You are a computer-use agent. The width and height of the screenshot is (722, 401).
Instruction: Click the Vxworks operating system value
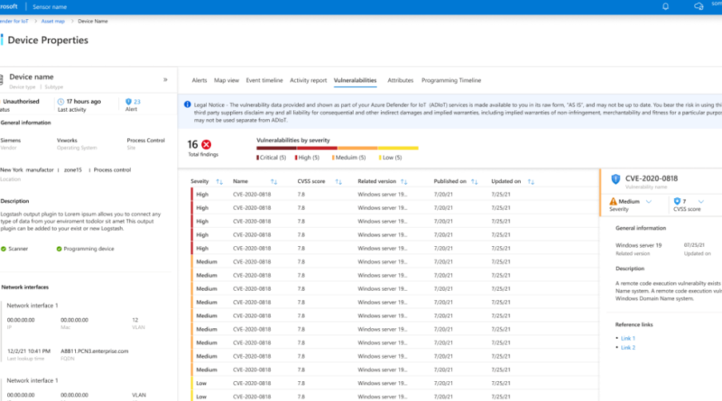(67, 141)
